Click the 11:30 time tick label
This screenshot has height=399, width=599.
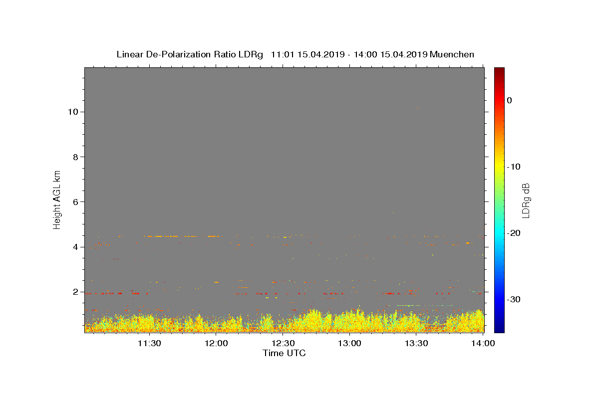pyautogui.click(x=149, y=343)
